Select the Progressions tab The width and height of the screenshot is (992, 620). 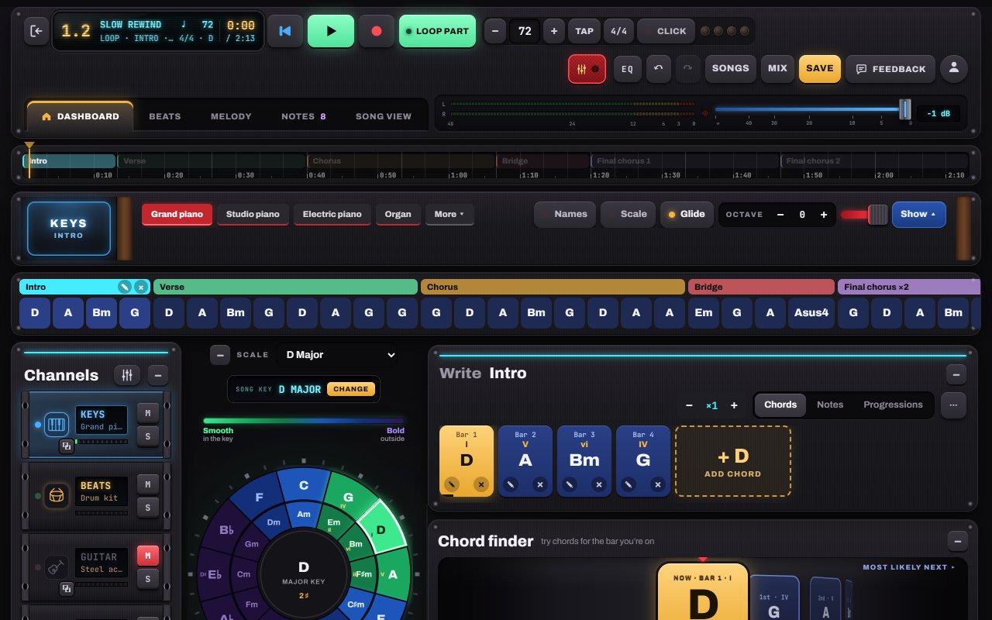893,405
